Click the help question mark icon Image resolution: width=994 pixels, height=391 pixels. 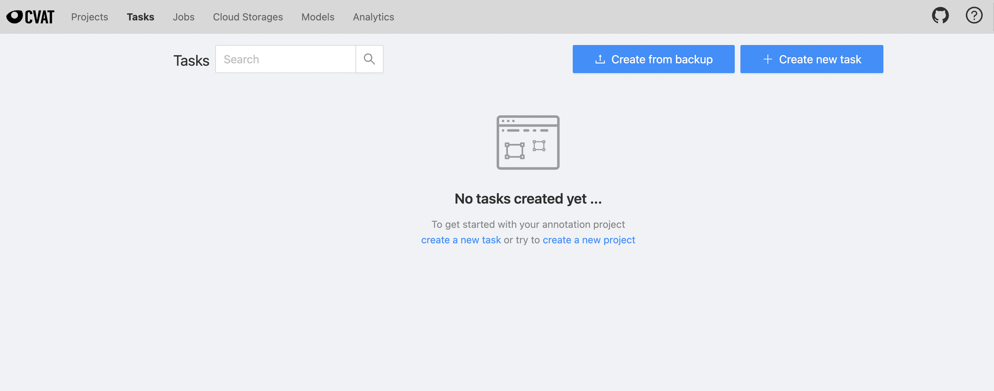pos(974,15)
